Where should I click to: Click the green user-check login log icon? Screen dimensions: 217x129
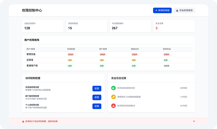click(x=114, y=88)
